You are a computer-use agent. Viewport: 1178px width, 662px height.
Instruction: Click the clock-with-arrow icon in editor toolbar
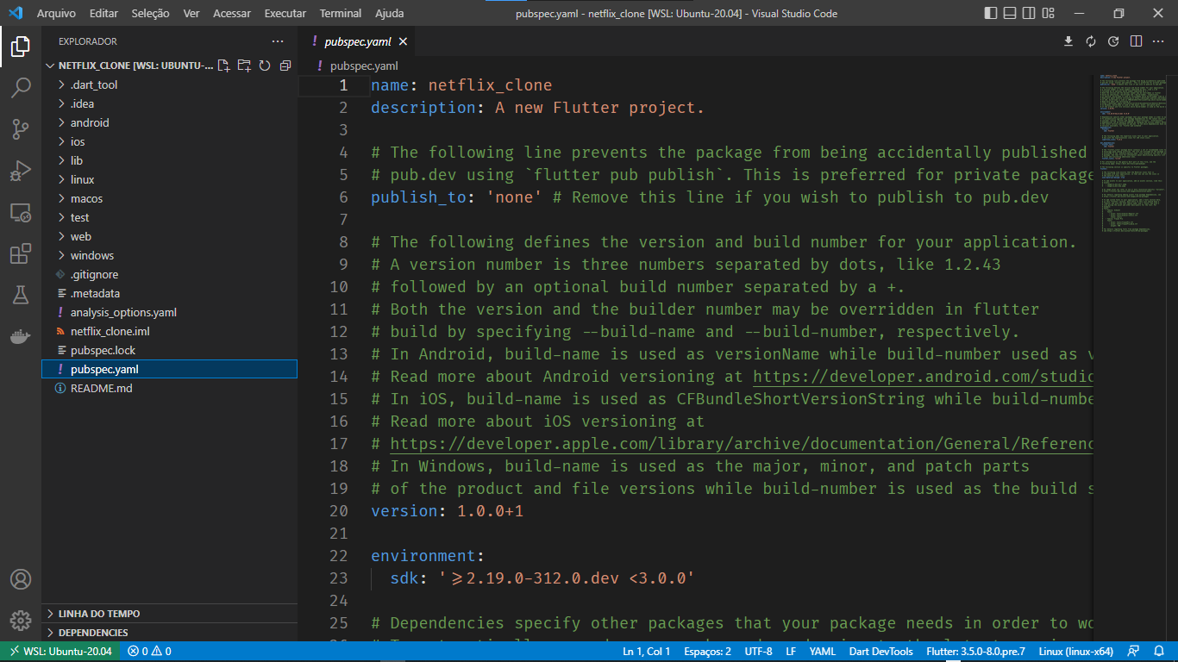pos(1113,41)
